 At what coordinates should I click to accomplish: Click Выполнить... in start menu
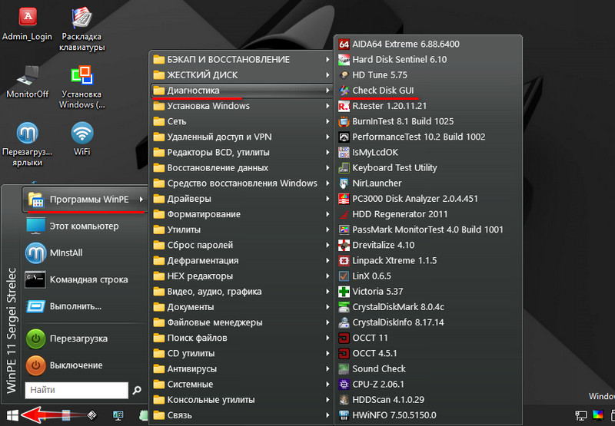coord(85,306)
